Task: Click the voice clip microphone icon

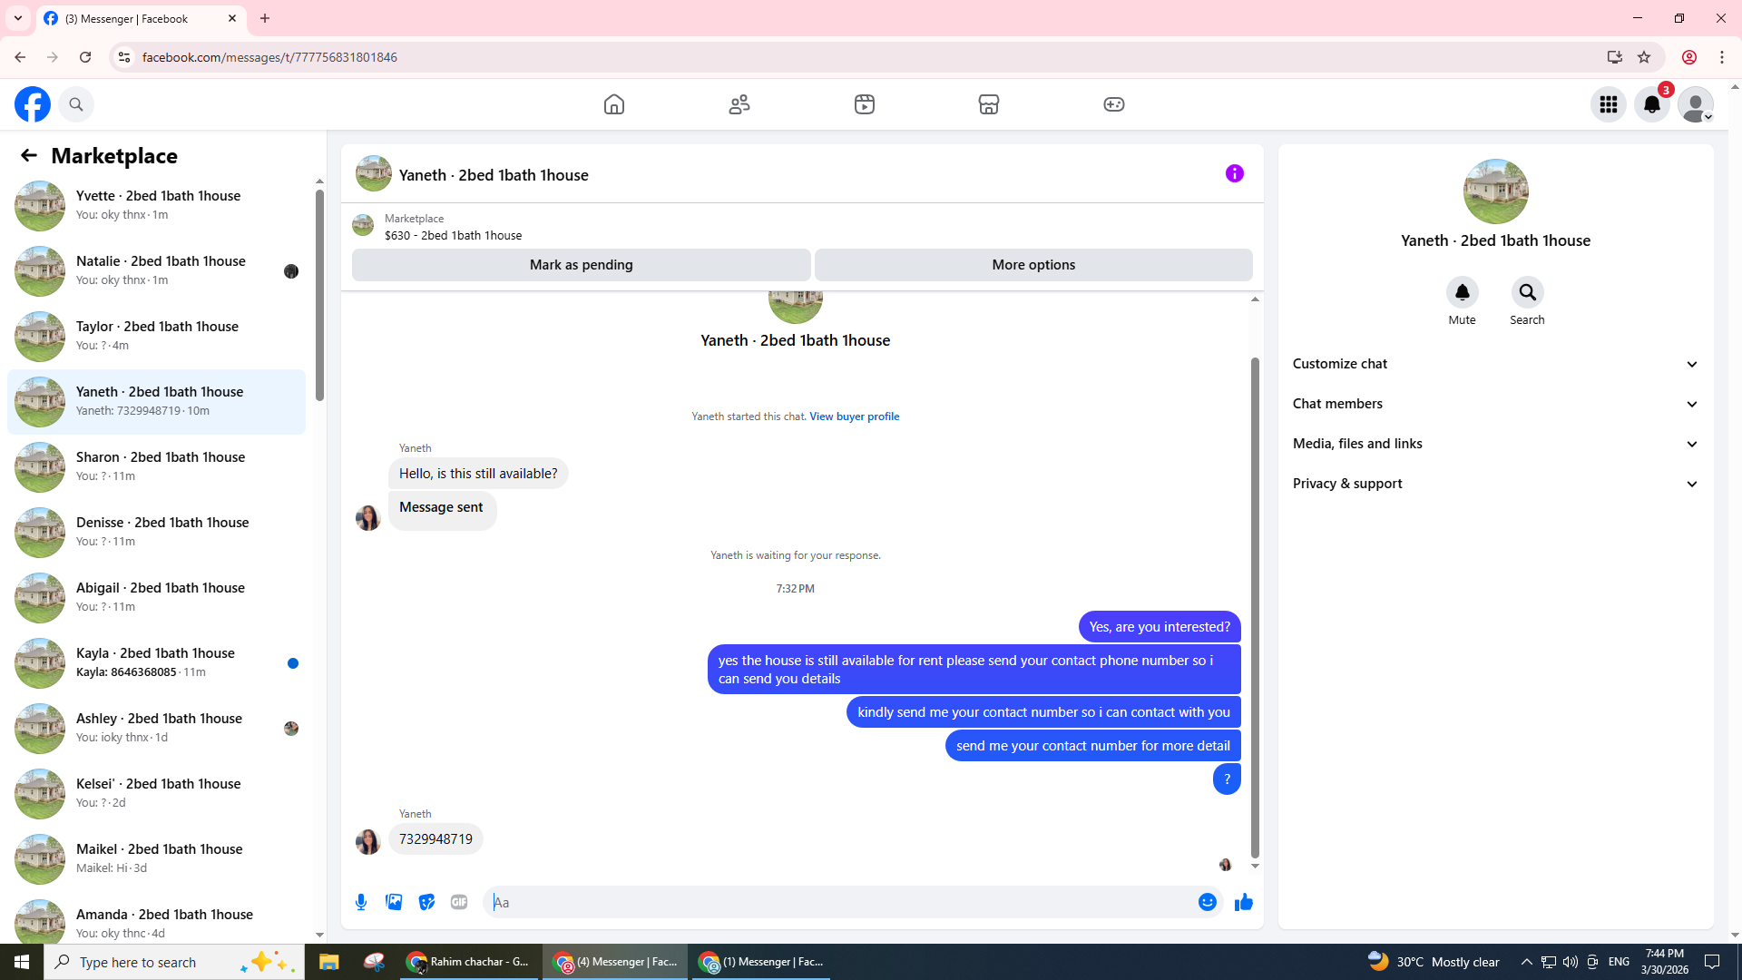Action: pos(361,902)
